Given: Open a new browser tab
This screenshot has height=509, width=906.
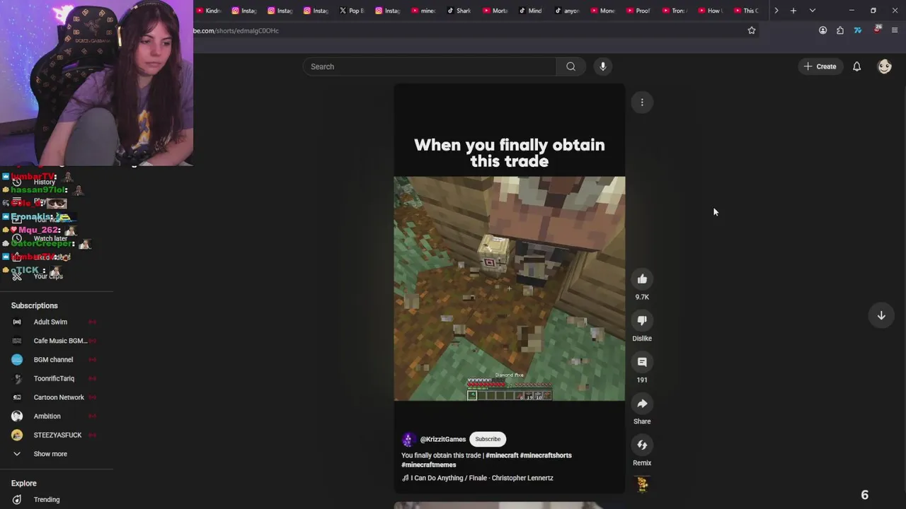Looking at the screenshot, I should pos(793,11).
